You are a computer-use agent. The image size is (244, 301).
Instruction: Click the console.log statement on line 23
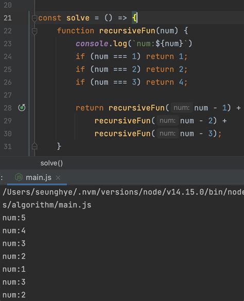(134, 44)
